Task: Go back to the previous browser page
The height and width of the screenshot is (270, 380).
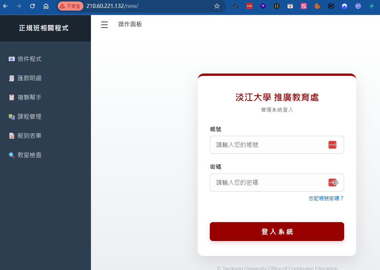Action: coord(5,6)
